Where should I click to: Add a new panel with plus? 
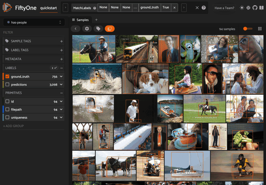pyautogui.click(x=96, y=20)
